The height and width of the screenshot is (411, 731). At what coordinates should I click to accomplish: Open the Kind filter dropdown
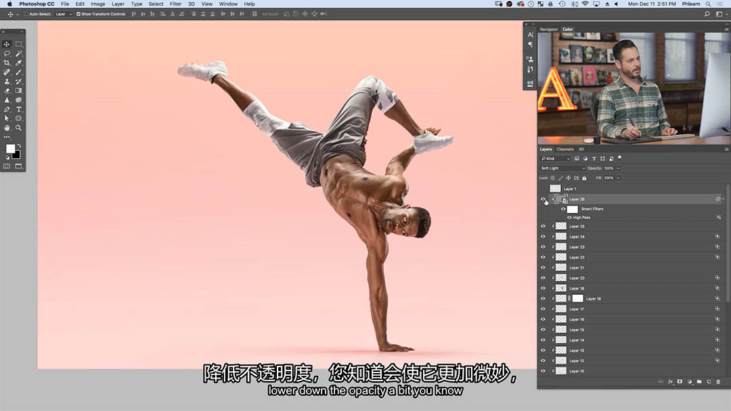(555, 159)
